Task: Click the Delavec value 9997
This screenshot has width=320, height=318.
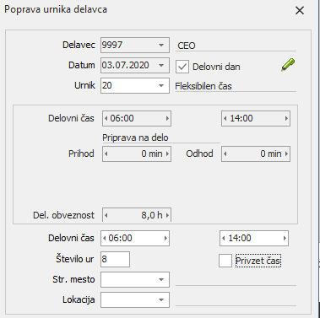Action: coord(112,45)
